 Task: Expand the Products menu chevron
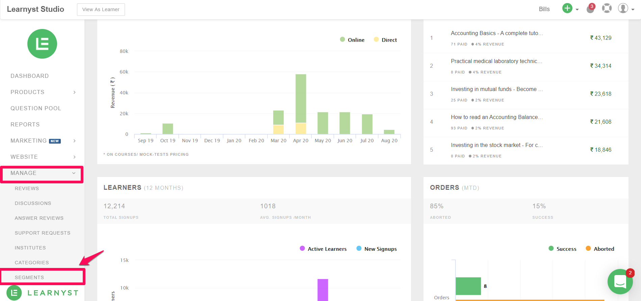[x=75, y=92]
